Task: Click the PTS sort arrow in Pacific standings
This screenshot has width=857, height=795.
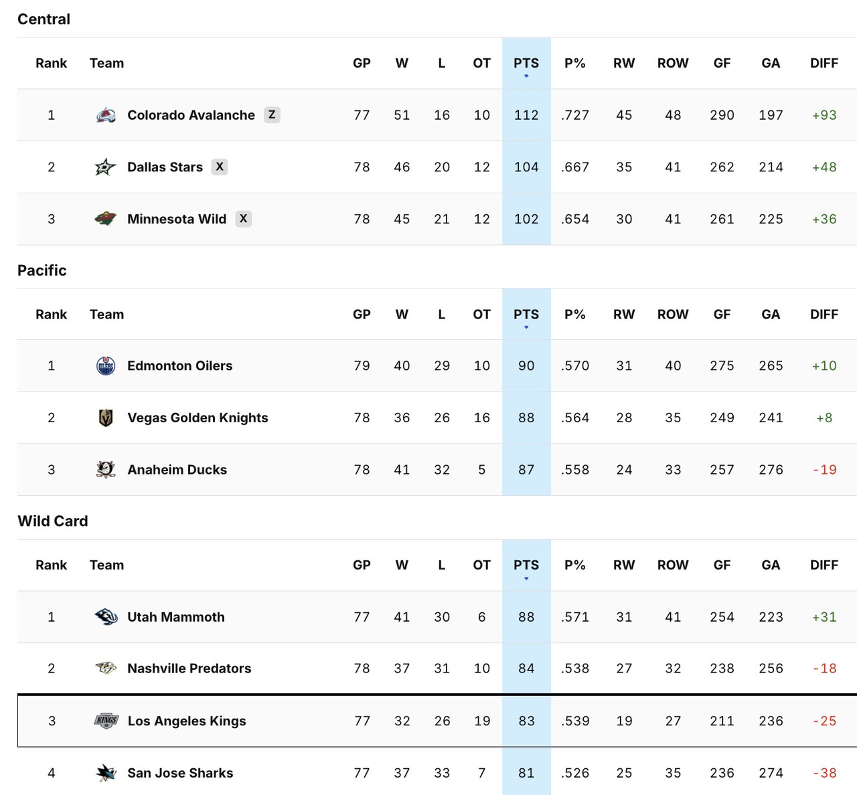Action: click(526, 327)
